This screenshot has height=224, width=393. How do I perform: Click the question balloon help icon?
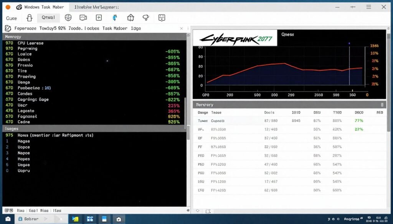(x=146, y=18)
